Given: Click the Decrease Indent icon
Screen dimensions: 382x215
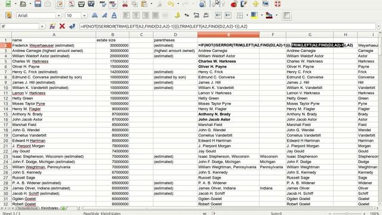Looking at the screenshot, I should point(218,16).
